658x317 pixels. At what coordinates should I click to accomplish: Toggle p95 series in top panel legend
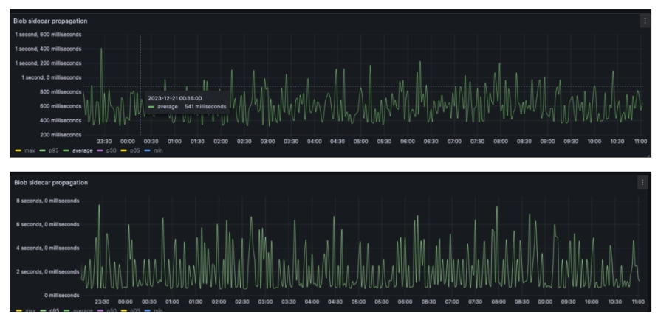coord(53,150)
